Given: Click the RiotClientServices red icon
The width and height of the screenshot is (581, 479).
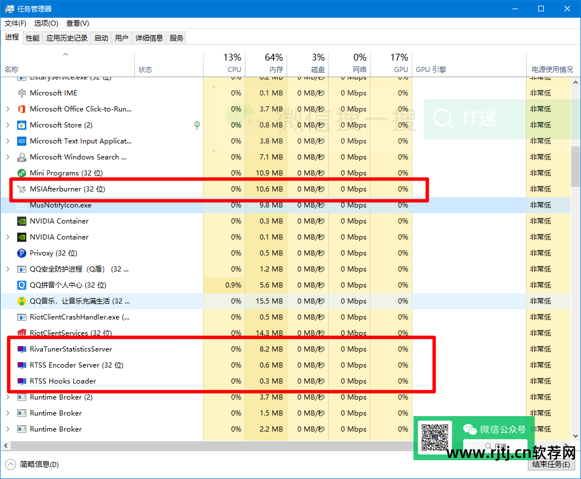Looking at the screenshot, I should [x=22, y=332].
